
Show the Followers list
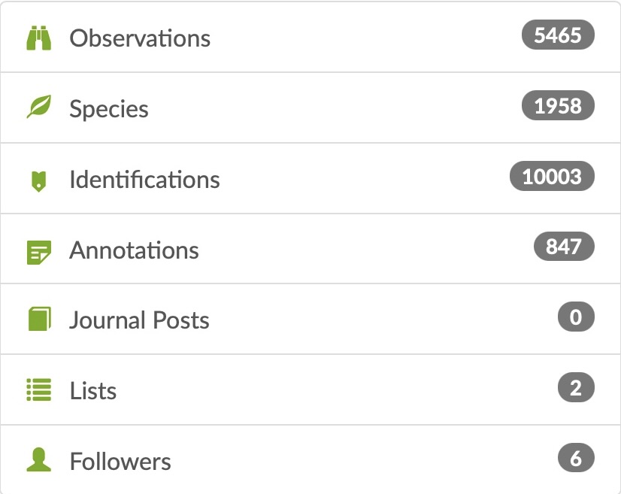pos(120,462)
